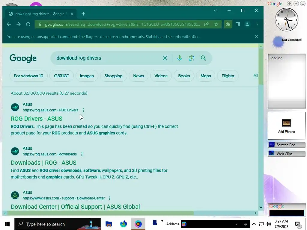
Task: Launch Firefox from the taskbar
Action: (x=123, y=224)
